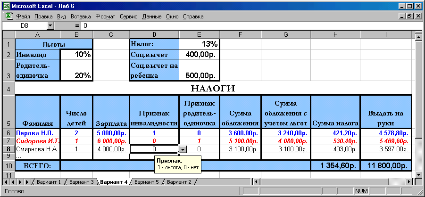Click the NUM indicator in status bar
This screenshot has height=197, width=425.
361,191
